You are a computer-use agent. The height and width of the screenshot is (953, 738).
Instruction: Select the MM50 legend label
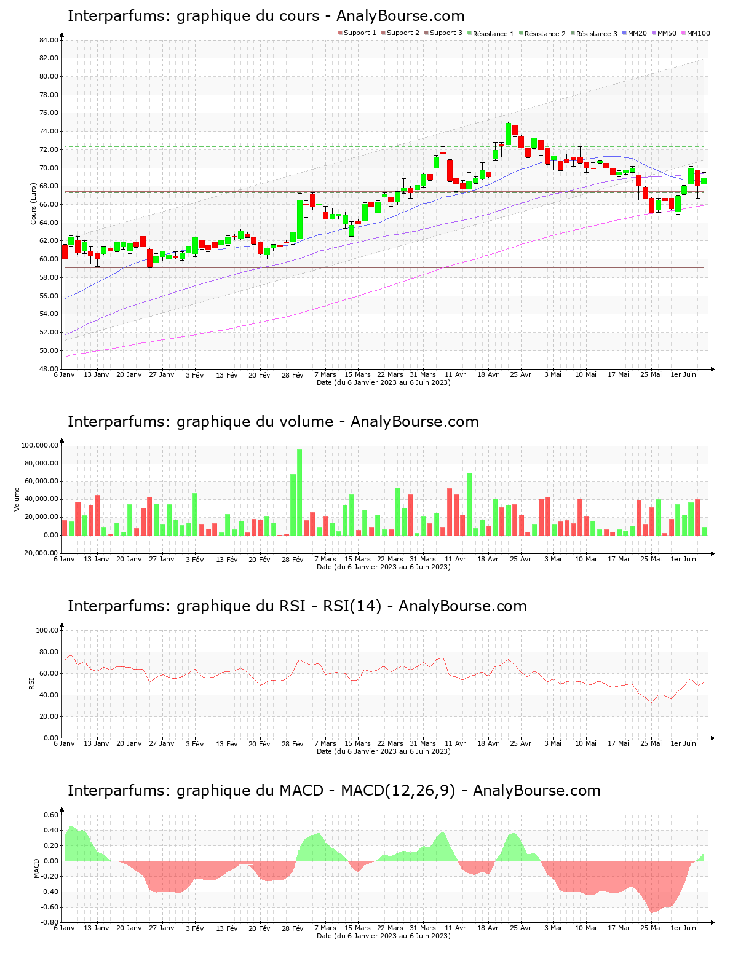pos(667,33)
